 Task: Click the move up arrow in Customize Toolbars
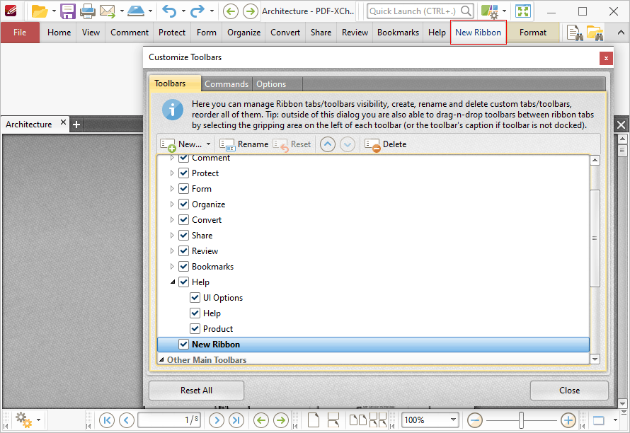click(x=328, y=144)
